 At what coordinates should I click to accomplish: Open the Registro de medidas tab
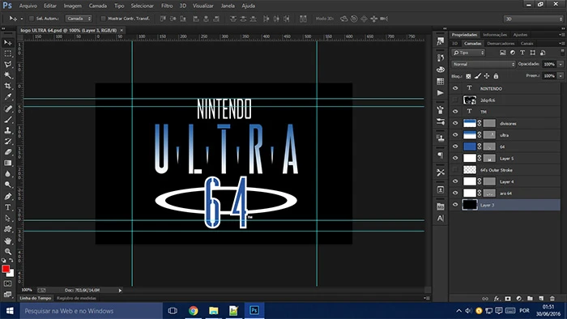(76, 298)
